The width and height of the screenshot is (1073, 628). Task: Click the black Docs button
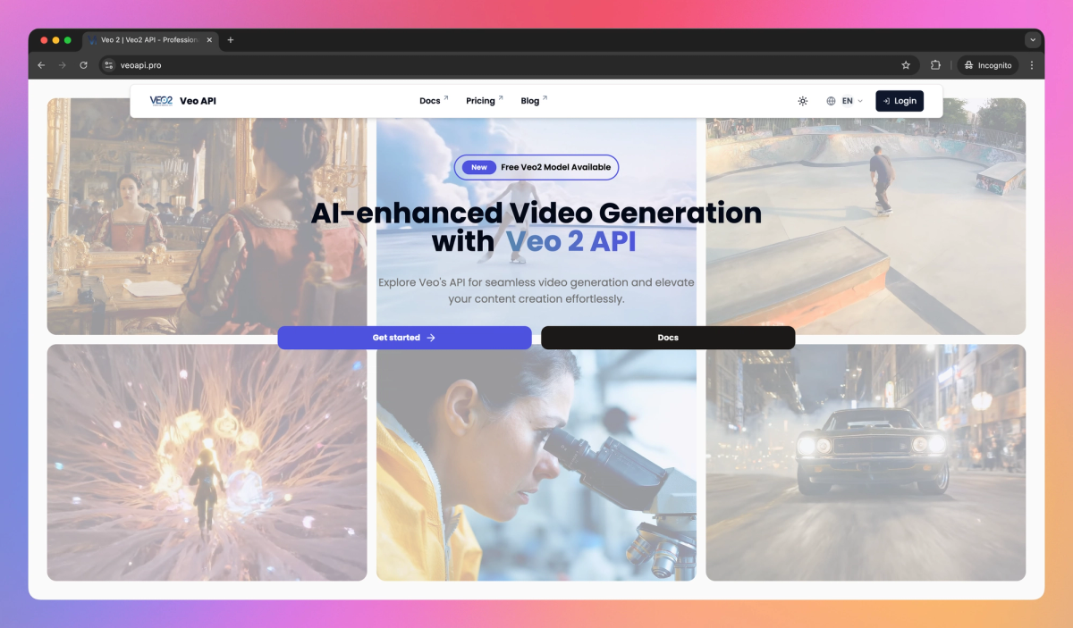pos(668,338)
